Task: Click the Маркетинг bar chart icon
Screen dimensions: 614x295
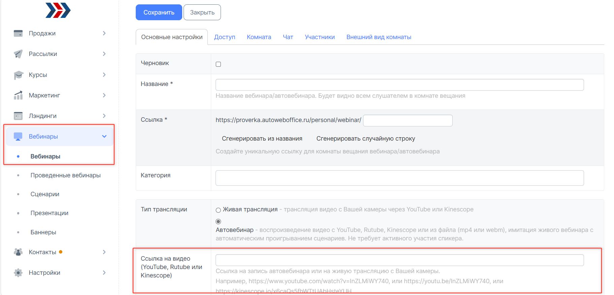Action: tap(18, 95)
